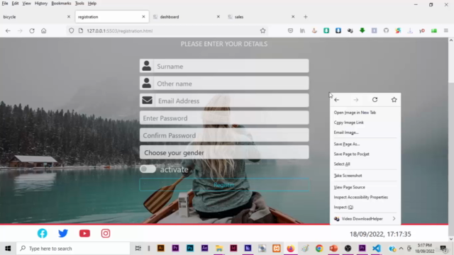Choose Inspect Accessibility Properties
The width and height of the screenshot is (454, 255).
[365, 197]
